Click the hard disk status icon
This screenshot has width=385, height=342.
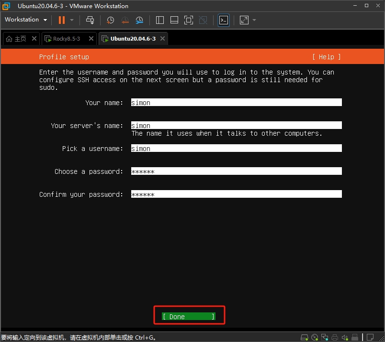click(305, 338)
